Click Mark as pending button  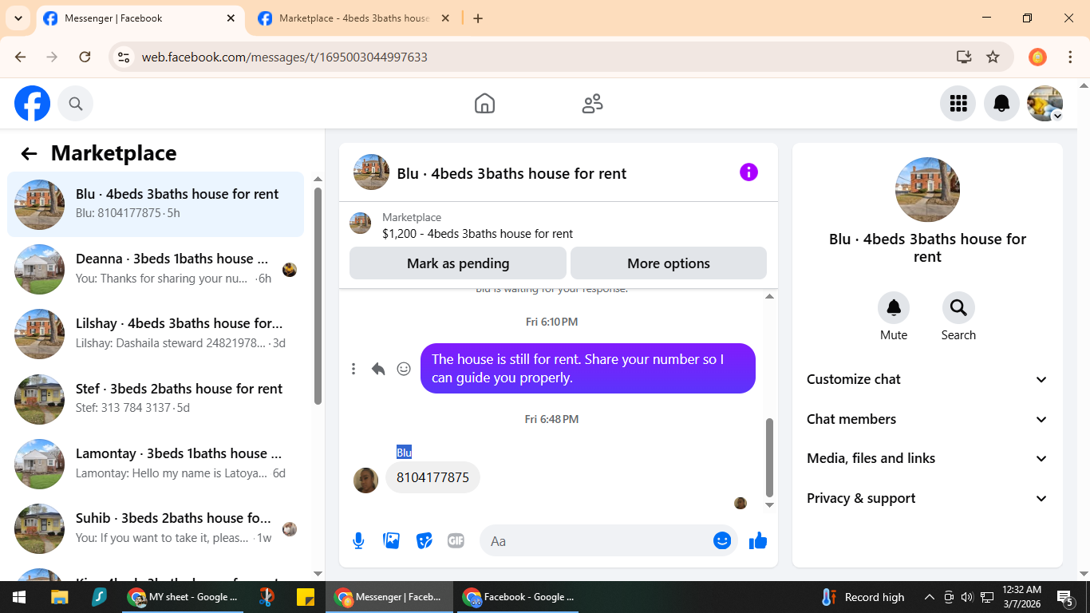coord(458,263)
